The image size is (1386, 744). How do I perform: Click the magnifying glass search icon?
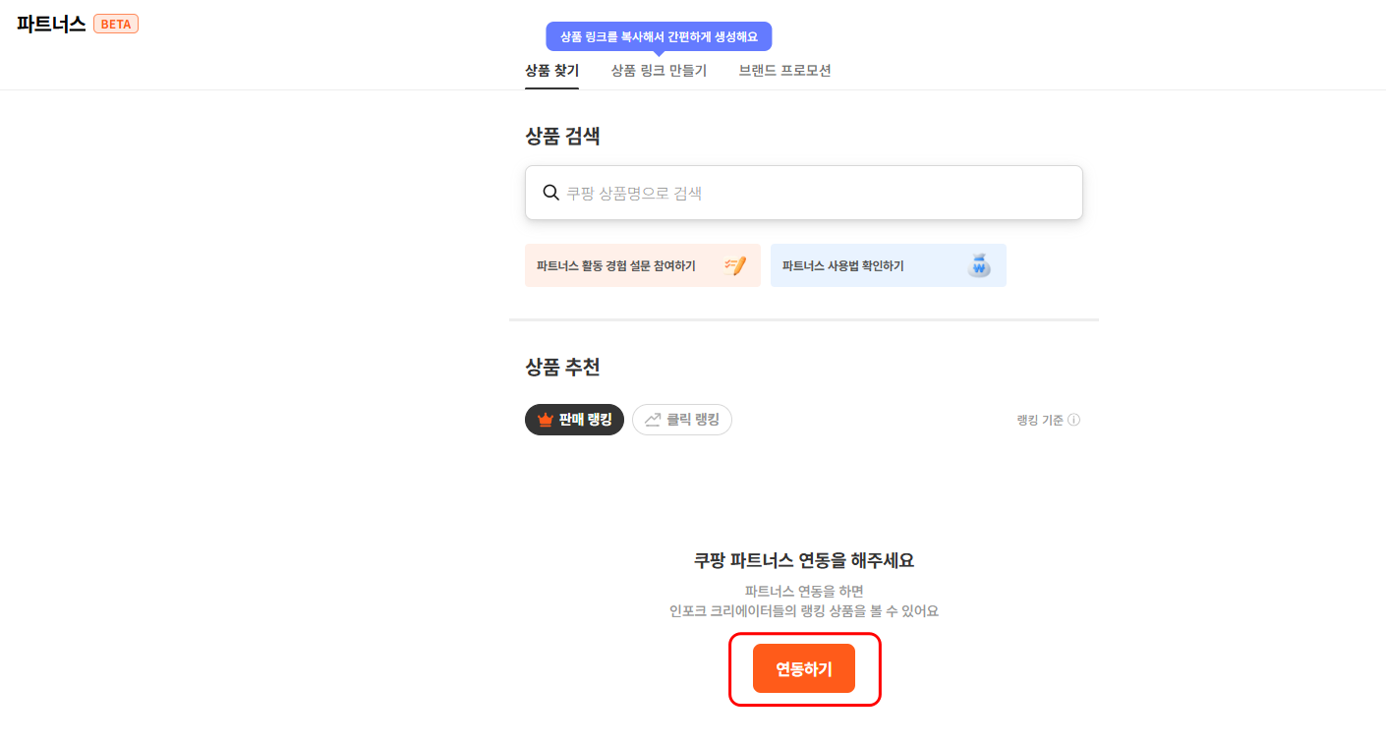[550, 193]
